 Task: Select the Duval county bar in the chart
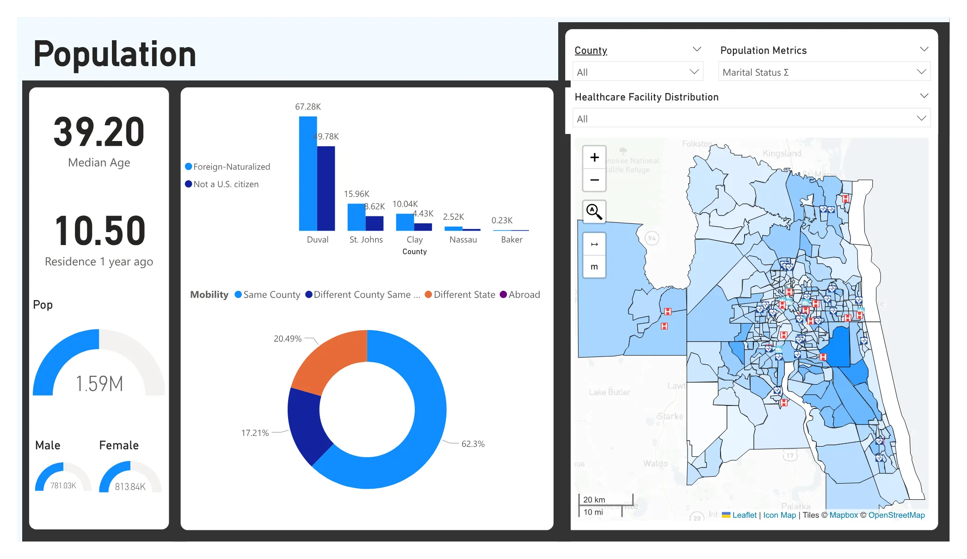tap(308, 176)
